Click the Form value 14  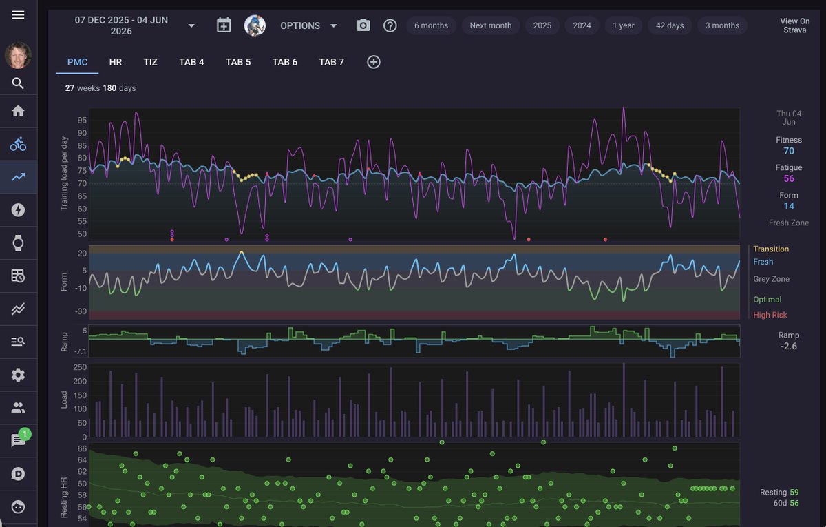coord(789,206)
